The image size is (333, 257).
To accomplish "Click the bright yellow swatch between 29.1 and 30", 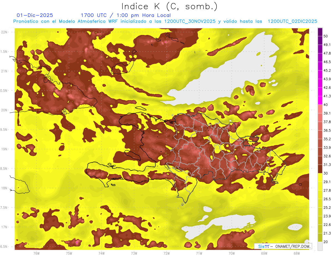I will point(320,177).
